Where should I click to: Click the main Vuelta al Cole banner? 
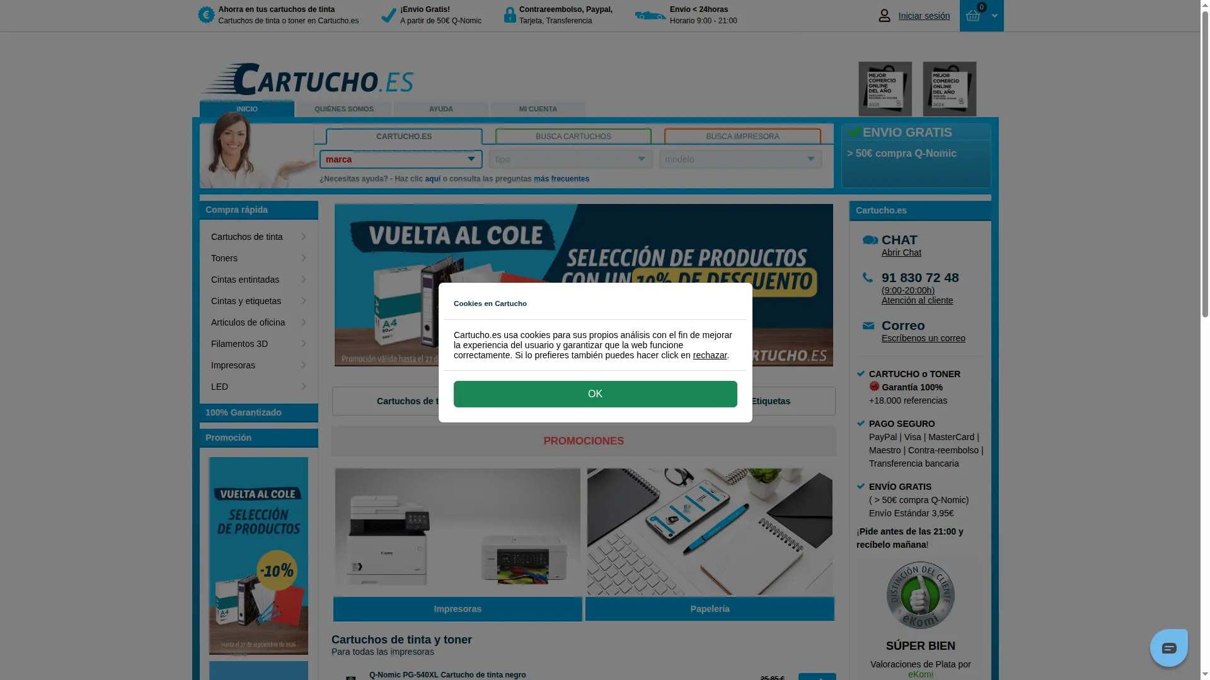tap(584, 285)
